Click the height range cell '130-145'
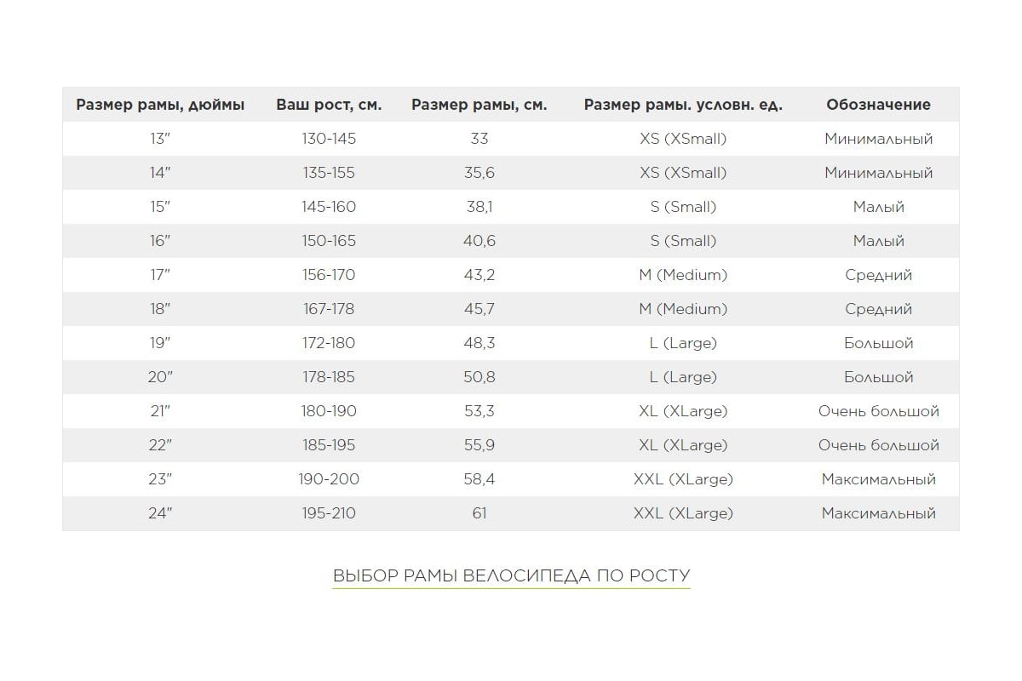Viewport: 1022px width, 681px height. 329,139
